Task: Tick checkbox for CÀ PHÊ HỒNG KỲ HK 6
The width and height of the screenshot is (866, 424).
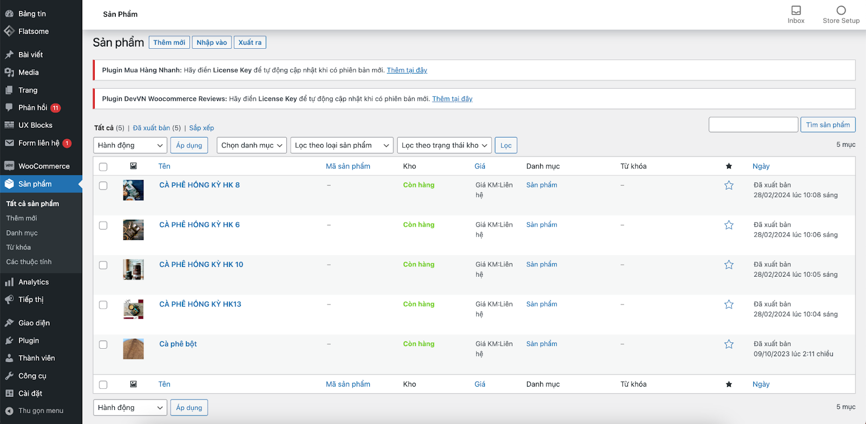Action: 103,226
